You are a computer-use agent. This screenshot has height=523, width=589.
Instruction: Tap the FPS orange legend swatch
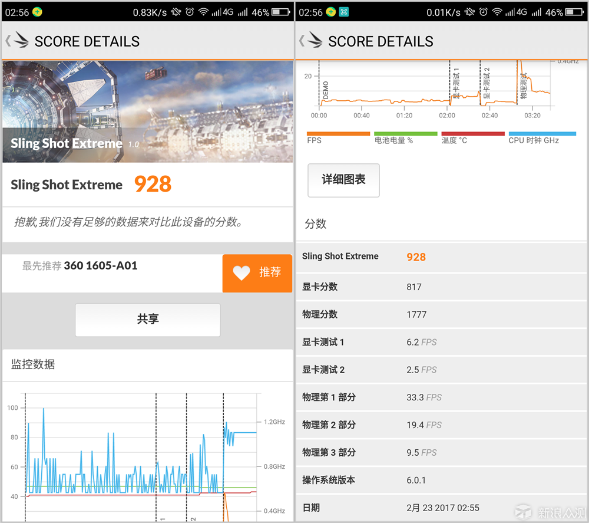(x=338, y=133)
